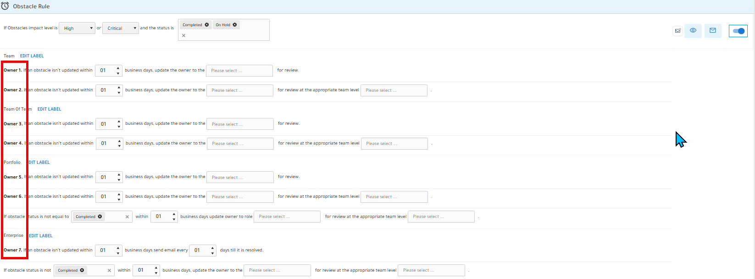Image resolution: width=755 pixels, height=279 pixels.
Task: Click the clock icon beside Obstacle Rule
Action: [5, 6]
